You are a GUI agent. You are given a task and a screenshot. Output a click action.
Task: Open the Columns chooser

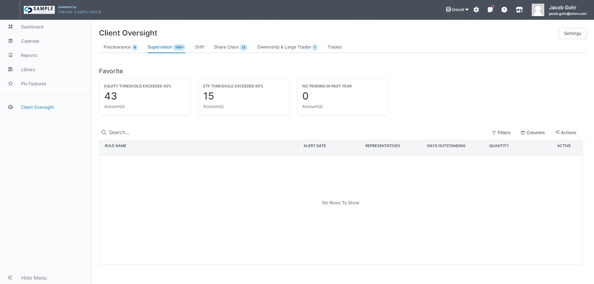pos(533,133)
